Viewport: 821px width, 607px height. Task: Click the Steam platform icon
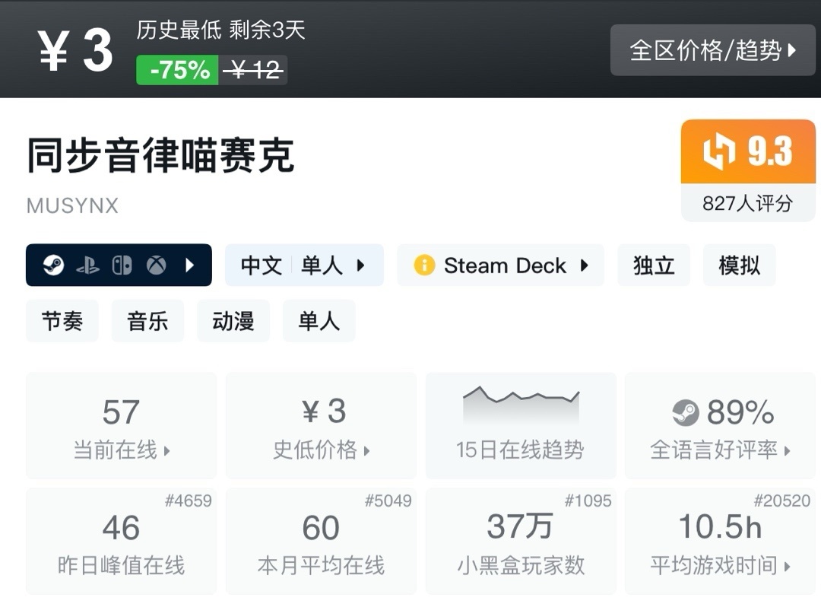(53, 265)
